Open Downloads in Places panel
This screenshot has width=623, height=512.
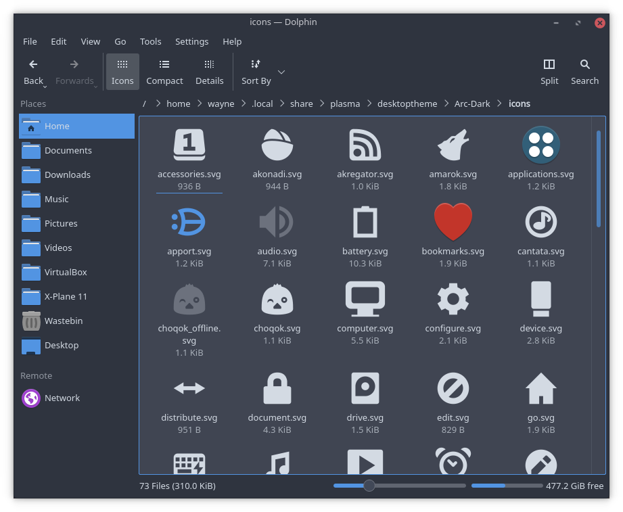coord(76,174)
